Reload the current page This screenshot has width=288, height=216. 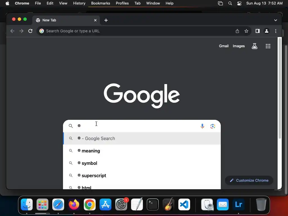[x=30, y=31]
